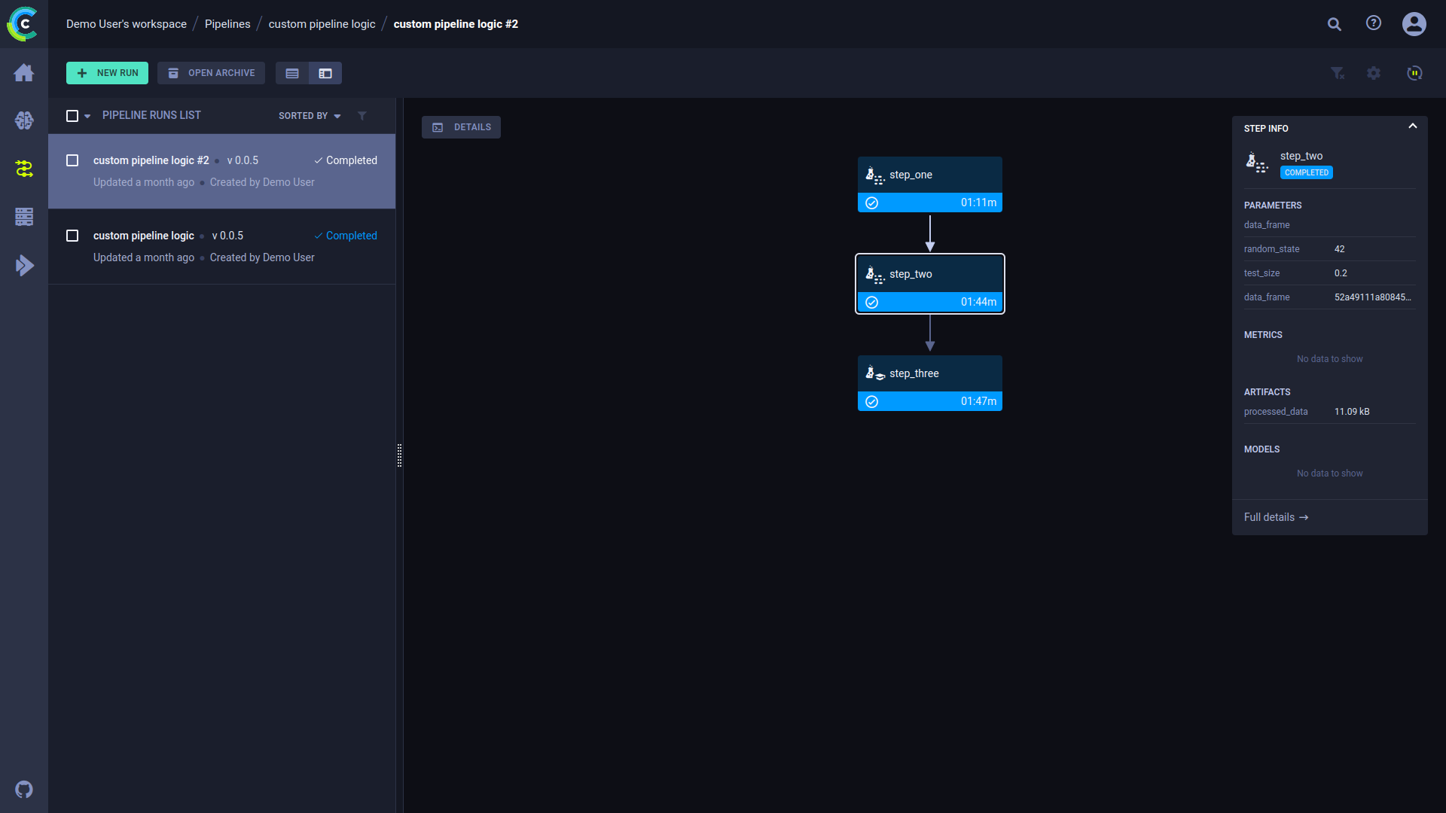Screen dimensions: 1446x813
Task: Check the 'custom pipeline logic #2' run checkbox
Action: pos(72,160)
